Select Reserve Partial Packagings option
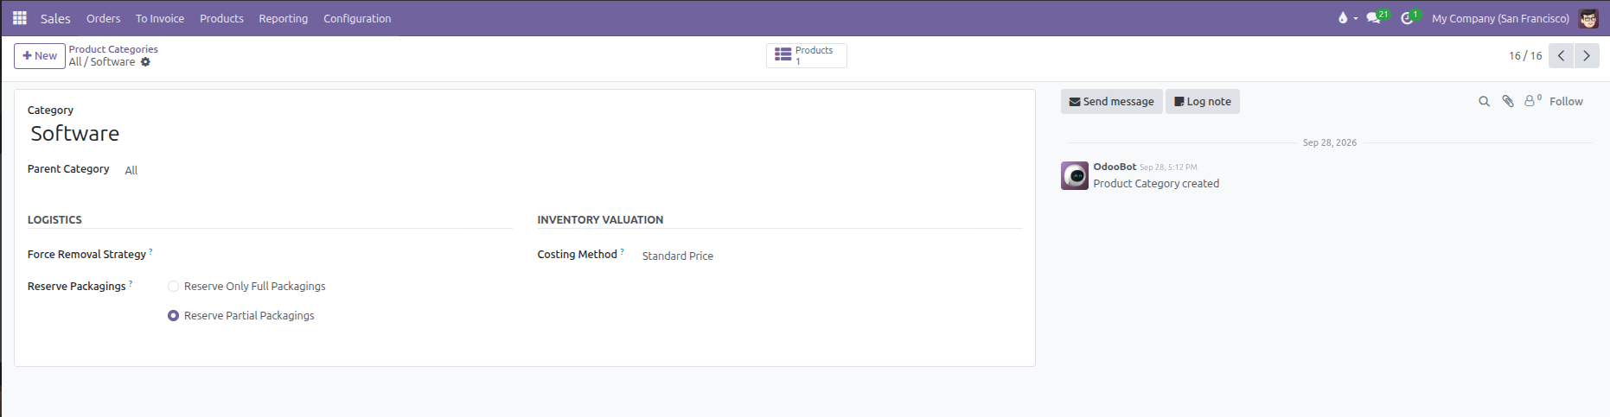The image size is (1610, 417). (x=173, y=316)
